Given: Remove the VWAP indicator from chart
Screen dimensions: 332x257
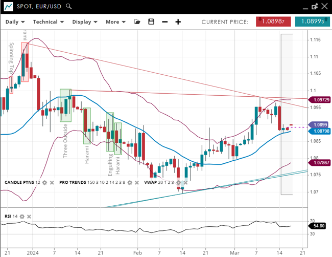Looking at the screenshot, I should 186,182.
